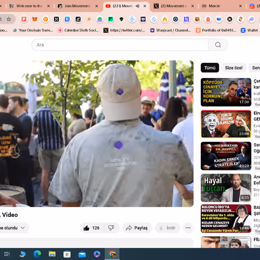
Task: Open the Warpcast / Channel bookmark
Action: tap(171, 30)
